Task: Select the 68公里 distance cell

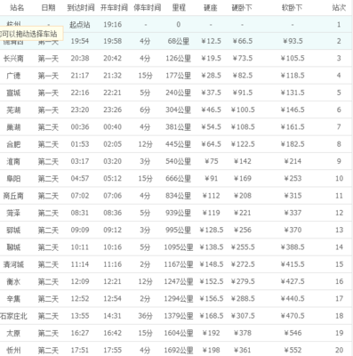Action: point(178,41)
